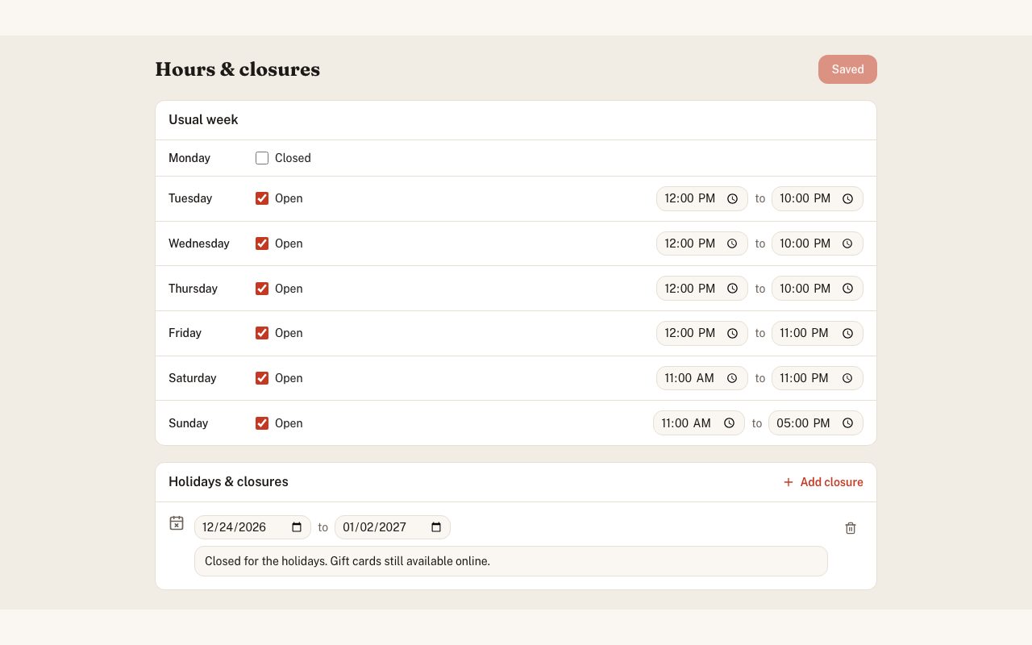Click clock icon in Saturday closing time
This screenshot has width=1032, height=645.
[847, 378]
